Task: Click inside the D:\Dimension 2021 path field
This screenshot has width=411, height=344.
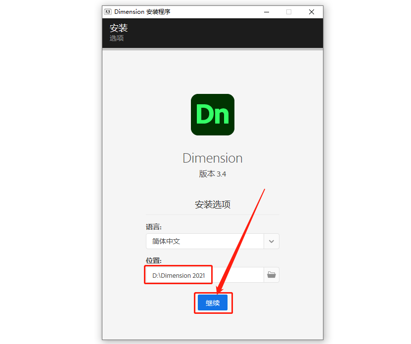Action: (178, 275)
